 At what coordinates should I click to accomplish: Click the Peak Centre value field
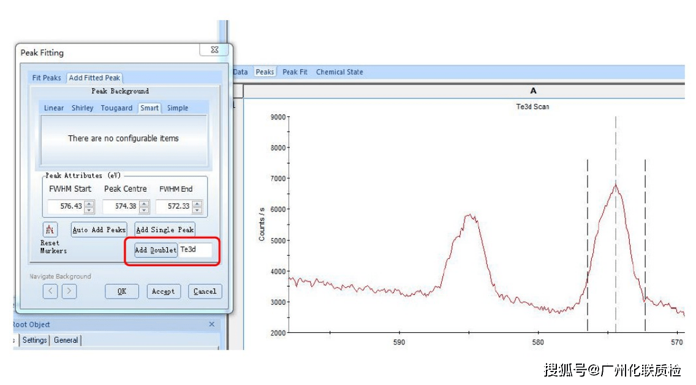click(121, 206)
